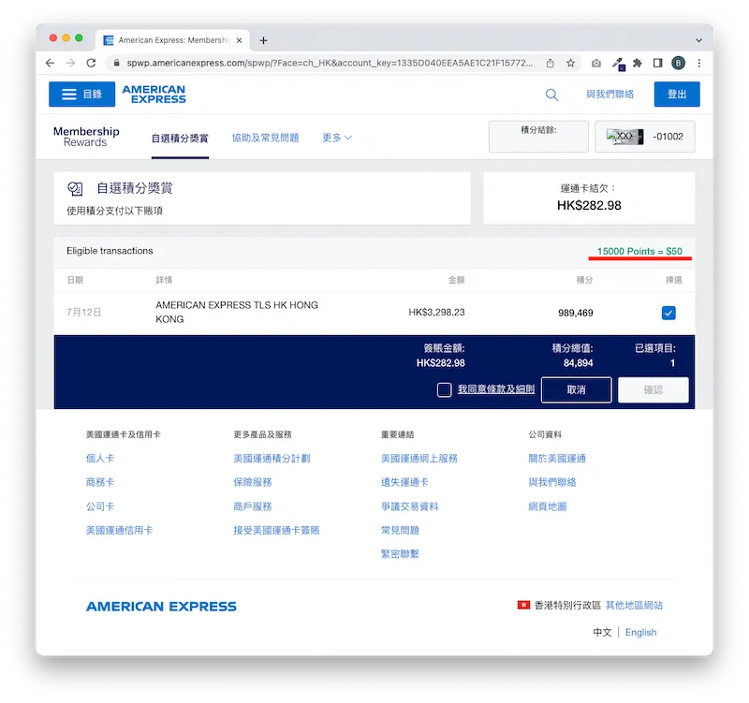749x703 pixels.
Task: Open Chrome three-dot menu
Action: click(699, 63)
